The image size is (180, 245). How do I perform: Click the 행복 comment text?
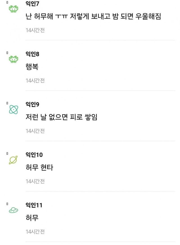point(32,67)
